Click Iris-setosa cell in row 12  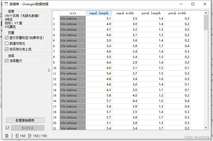[x=73, y=79]
